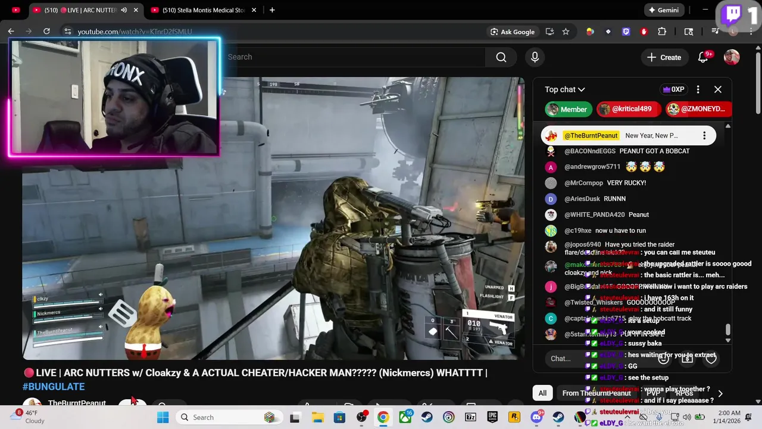Open Xbox app from the taskbar
This screenshot has width=762, height=429.
405,417
